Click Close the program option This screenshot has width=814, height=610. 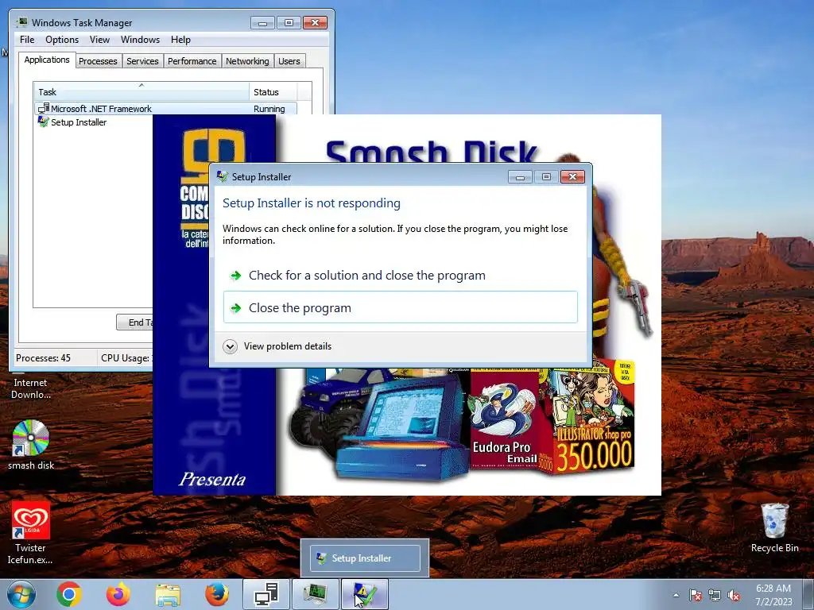coord(401,307)
